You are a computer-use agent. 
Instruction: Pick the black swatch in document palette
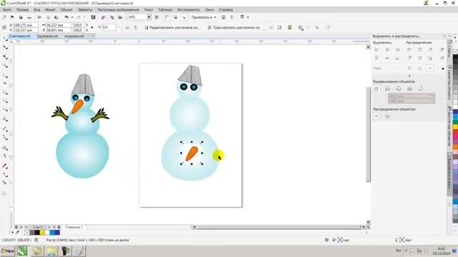[x=37, y=233]
